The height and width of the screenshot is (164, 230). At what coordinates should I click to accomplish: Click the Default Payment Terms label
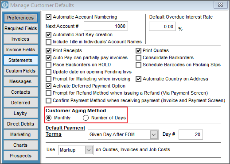coord(66,131)
